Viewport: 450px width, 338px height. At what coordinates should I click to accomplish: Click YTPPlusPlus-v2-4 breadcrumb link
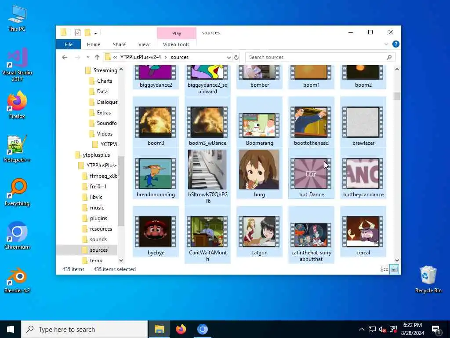click(x=141, y=57)
